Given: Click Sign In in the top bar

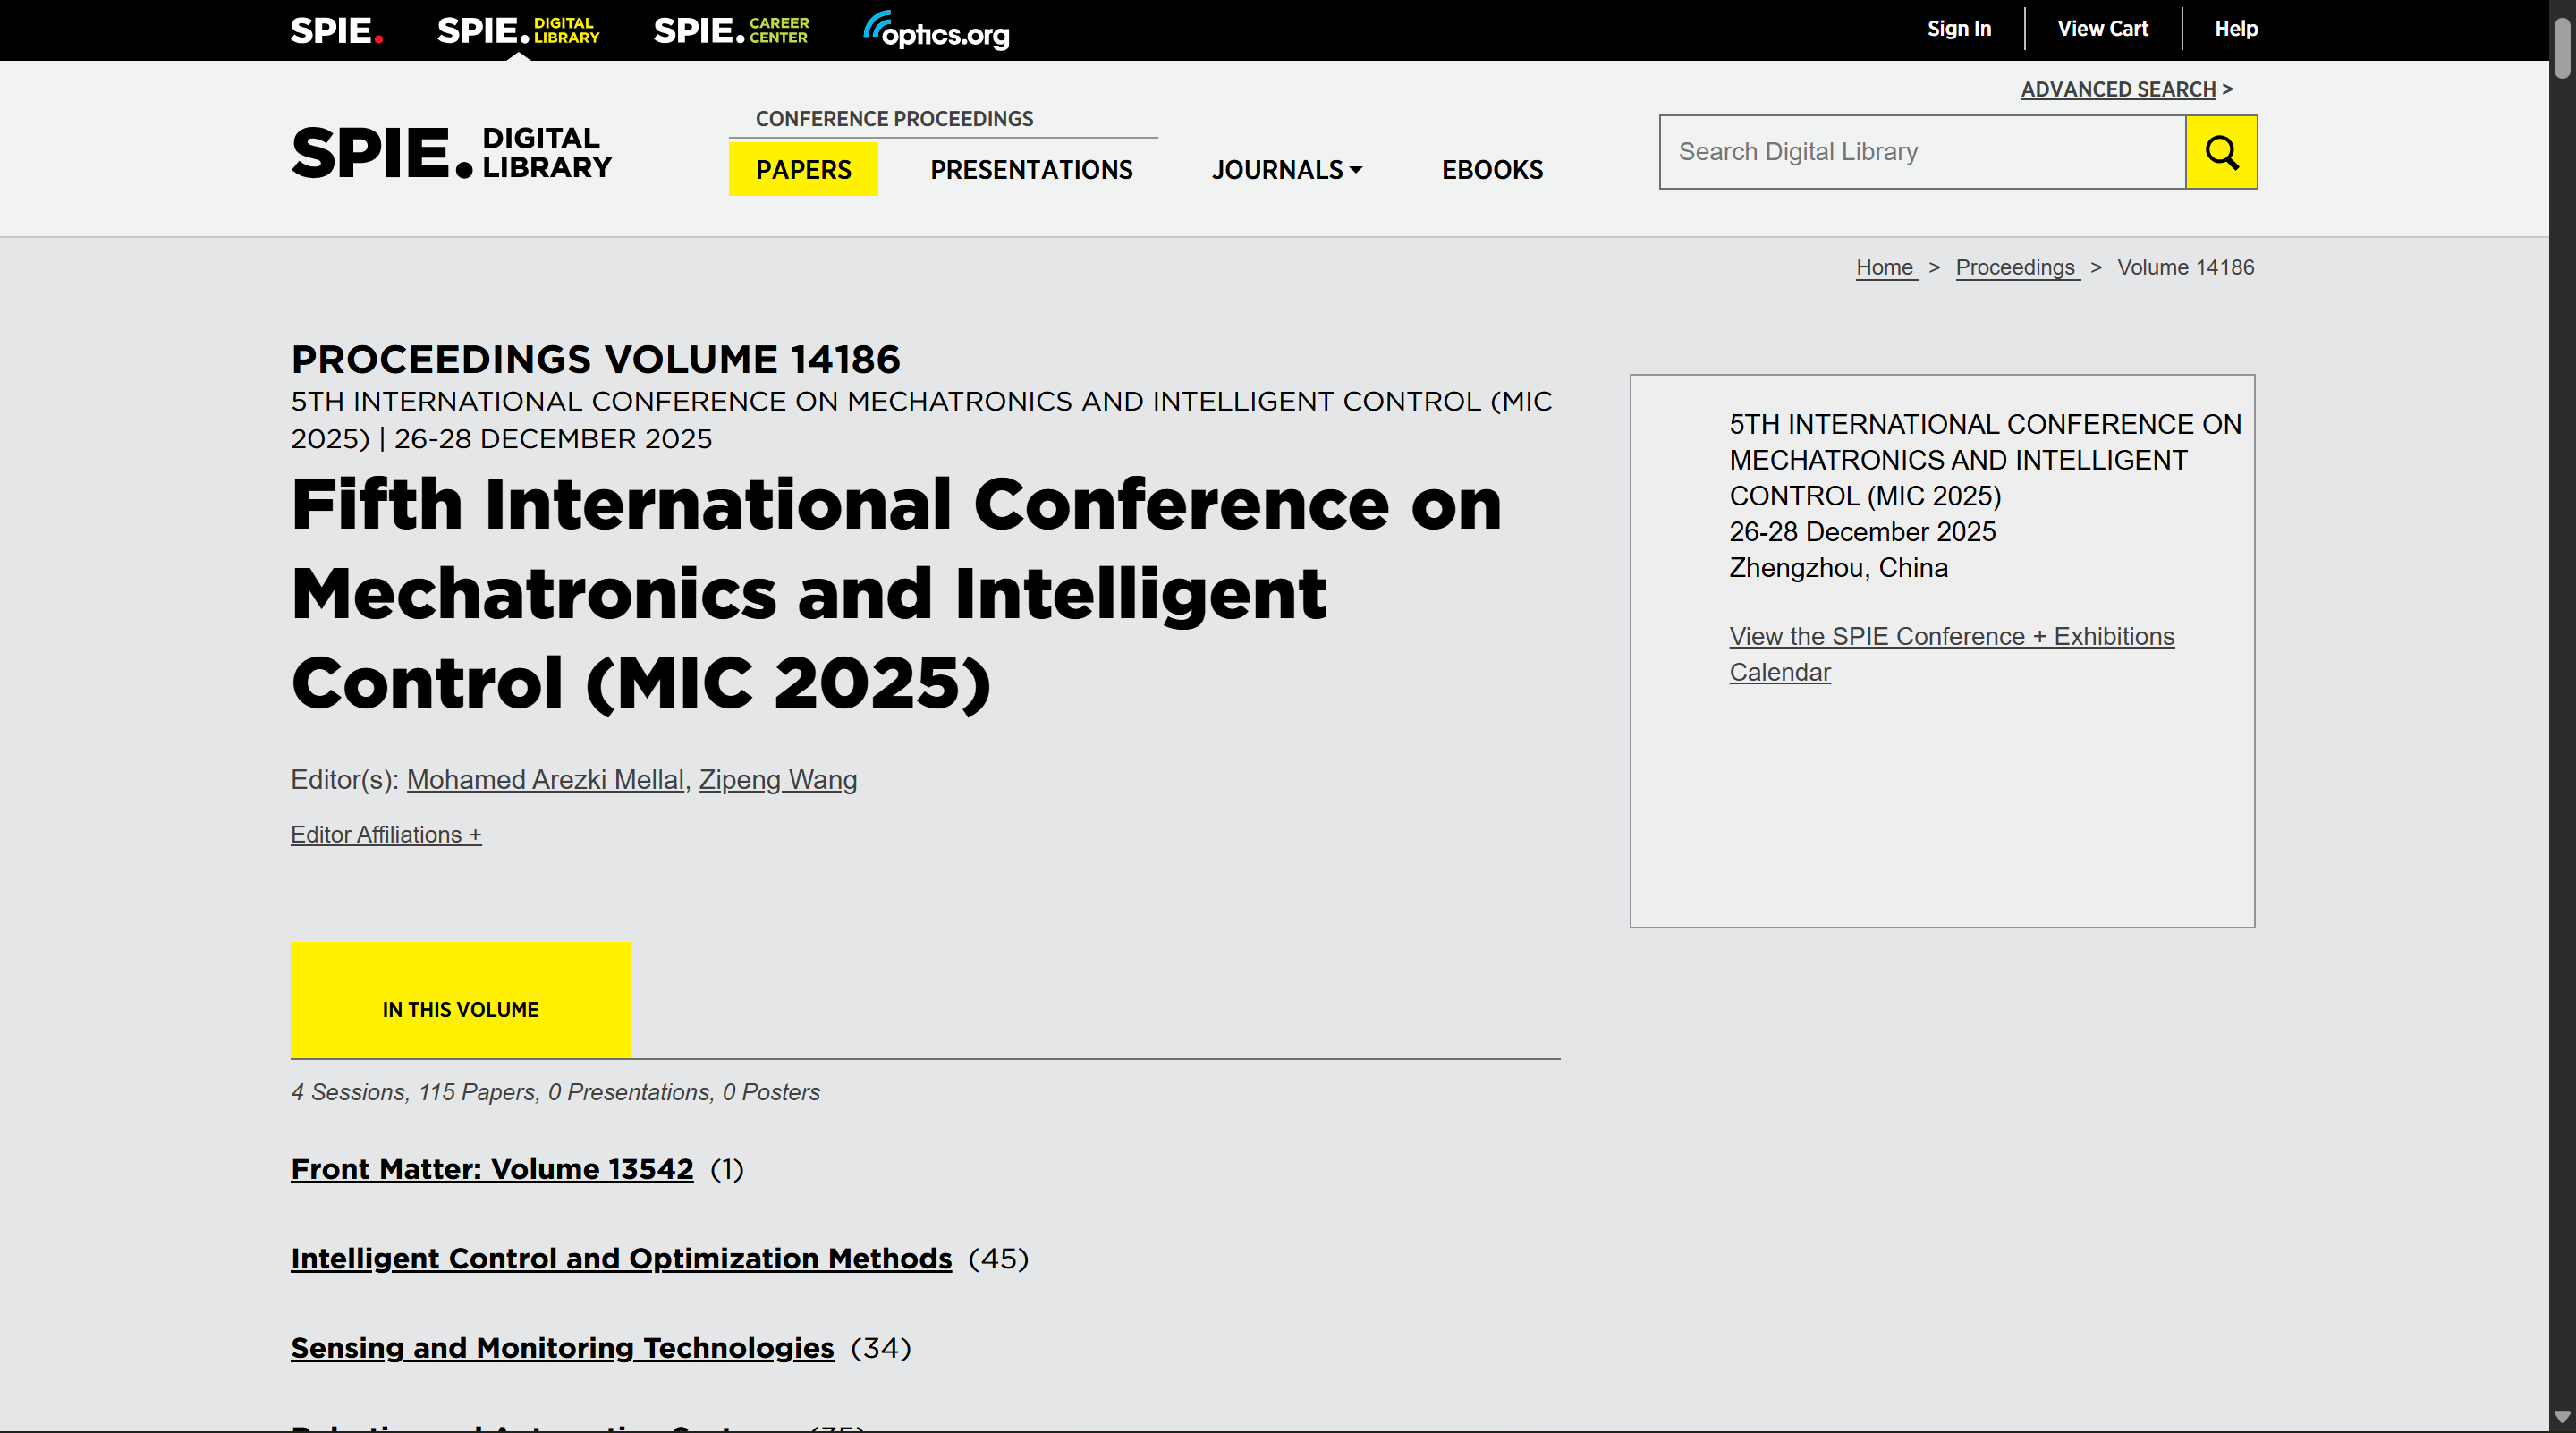Looking at the screenshot, I should (1959, 29).
